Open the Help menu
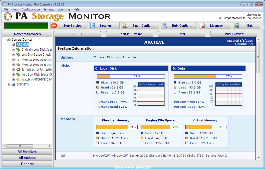This screenshot has height=169, width=265. (76, 9)
